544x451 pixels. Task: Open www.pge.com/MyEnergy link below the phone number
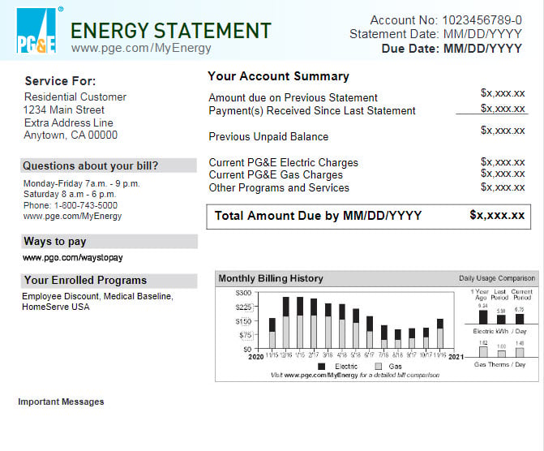tap(72, 216)
